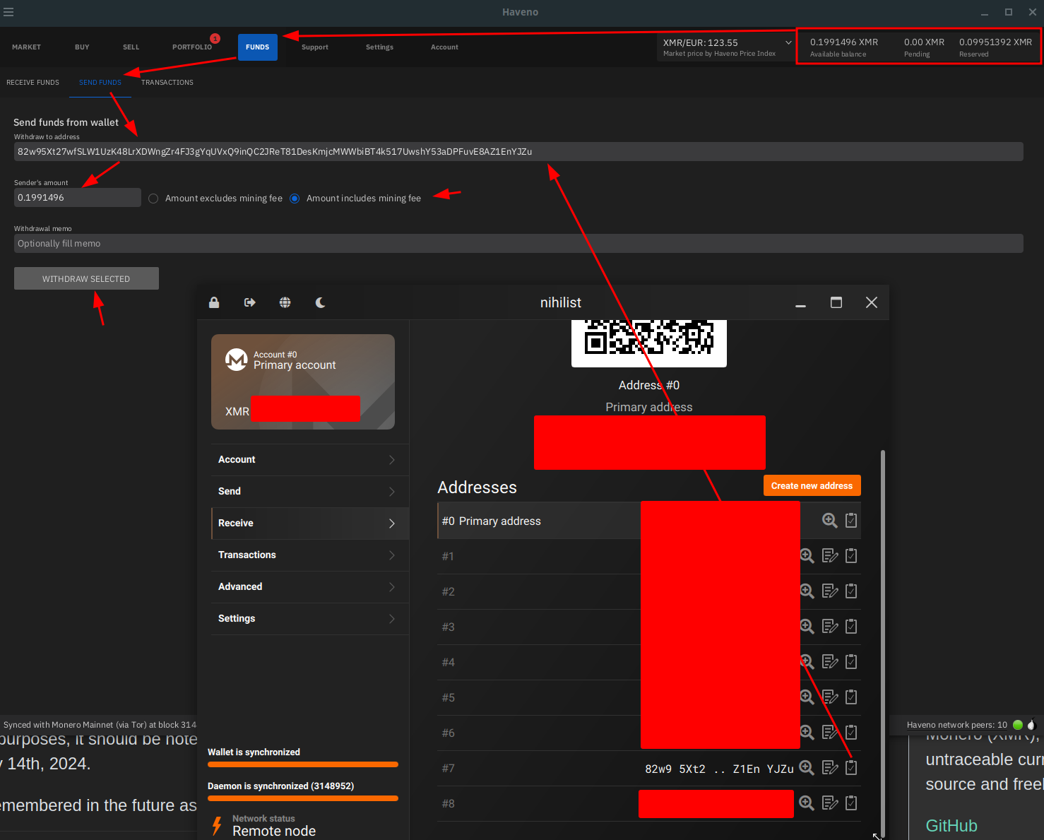The image size is (1044, 840).
Task: Open BUY tab in Haveno
Action: pyautogui.click(x=82, y=47)
